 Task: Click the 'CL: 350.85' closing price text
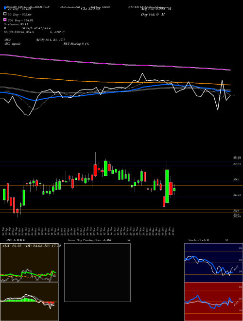pyautogui.click(x=90, y=9)
